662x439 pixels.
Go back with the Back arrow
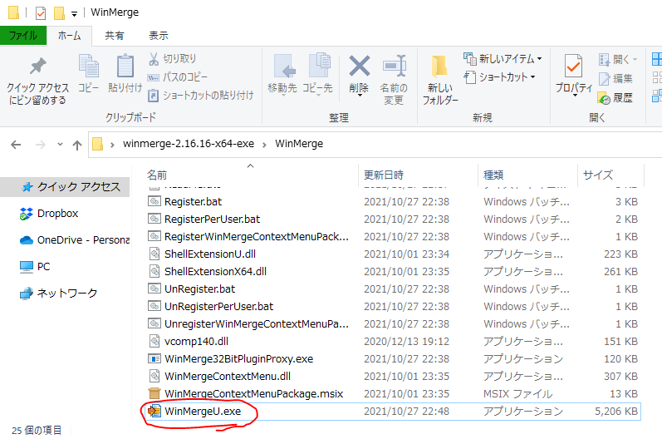tap(16, 145)
